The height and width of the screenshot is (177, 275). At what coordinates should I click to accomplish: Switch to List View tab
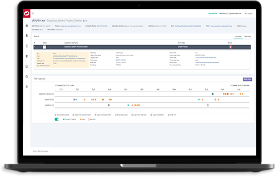tap(238, 37)
